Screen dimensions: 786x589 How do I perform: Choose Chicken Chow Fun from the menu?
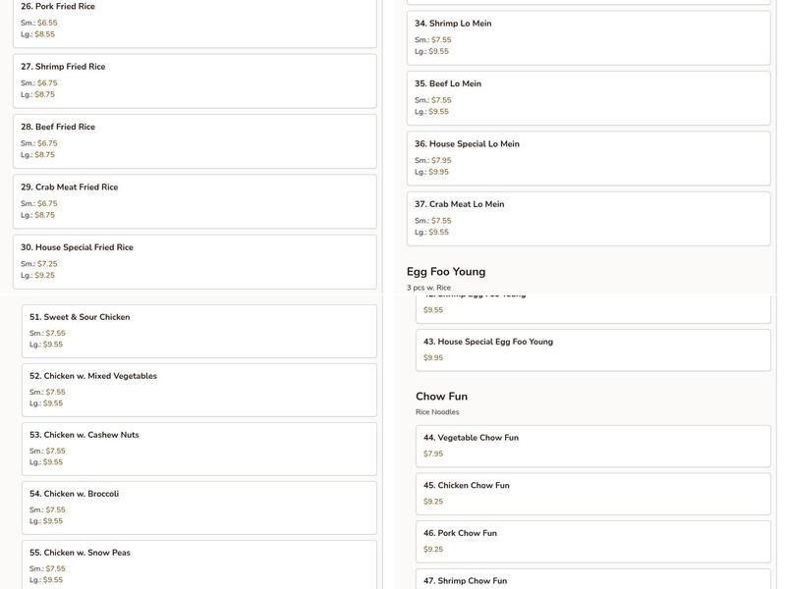592,493
